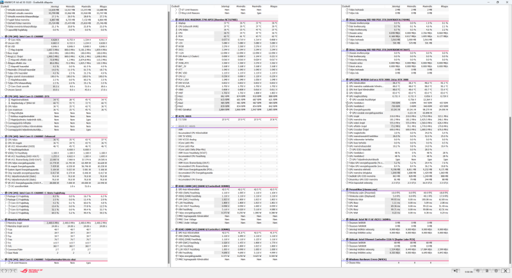This screenshot has width=512, height=278.
Task: Click the icon beside ASUS ROG MAXIMUS Z790 header
Action: click(x=177, y=20)
